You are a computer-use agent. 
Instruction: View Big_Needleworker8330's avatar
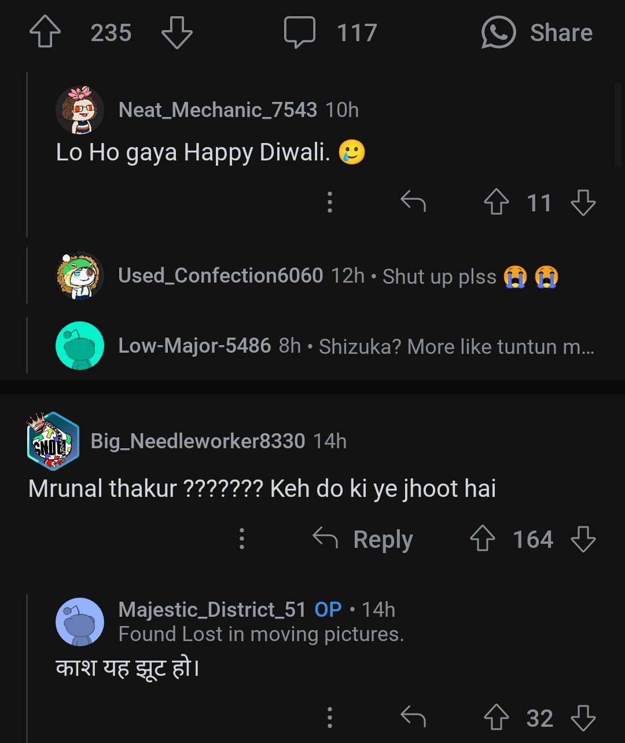pos(53,441)
